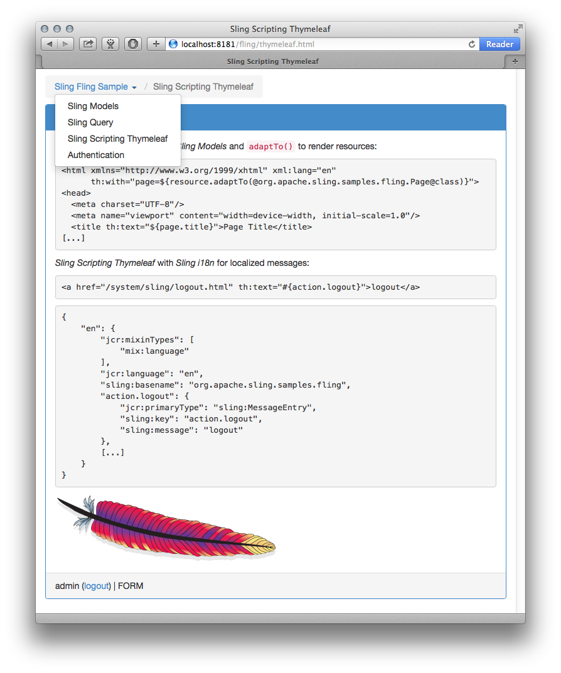
Task: Click the browser forward arrow button
Action: [66, 44]
